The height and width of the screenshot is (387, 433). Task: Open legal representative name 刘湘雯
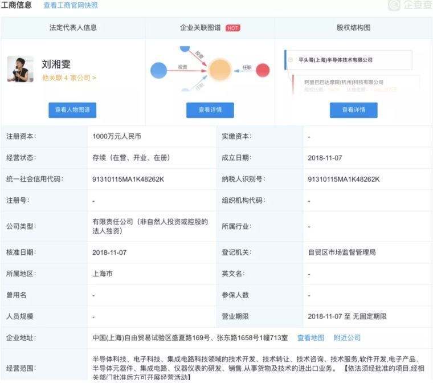[x=56, y=64]
